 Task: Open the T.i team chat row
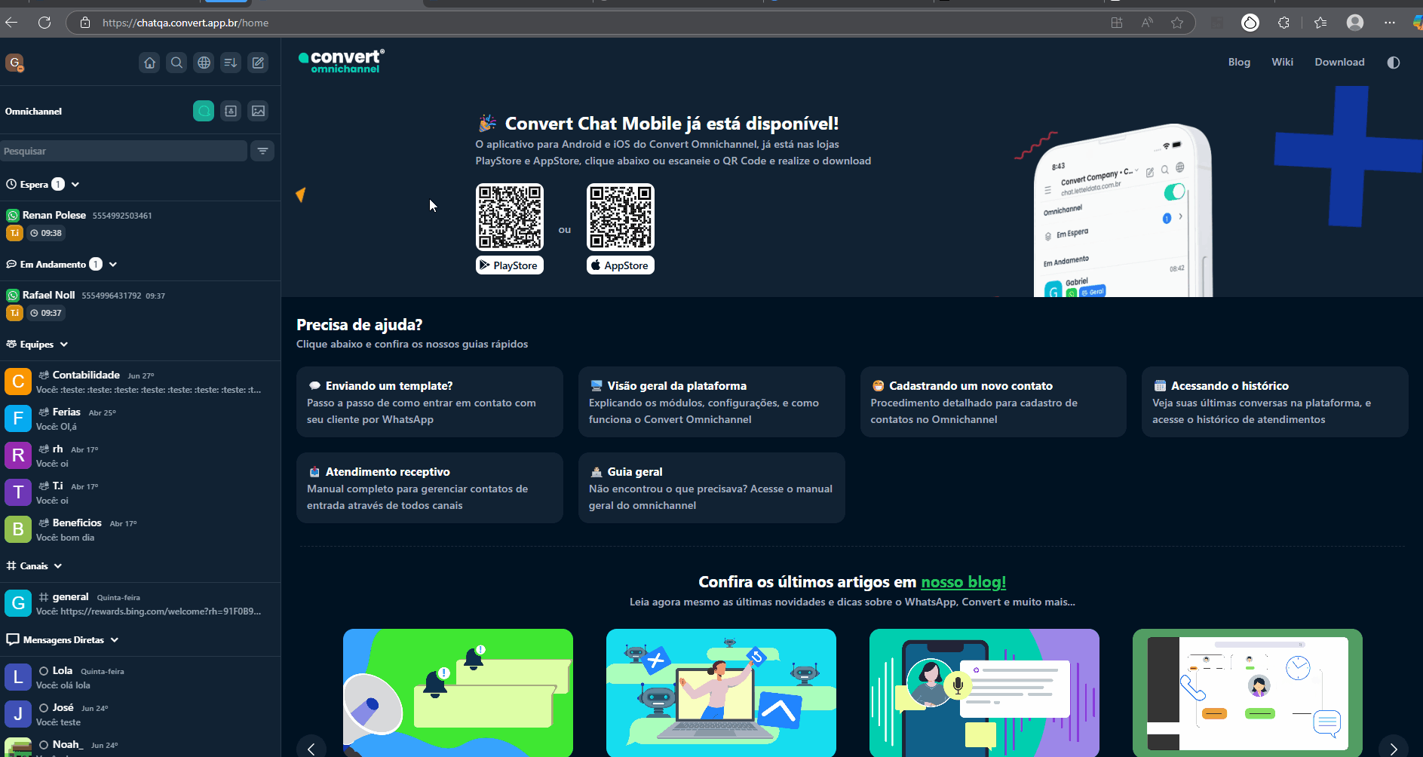[140, 492]
